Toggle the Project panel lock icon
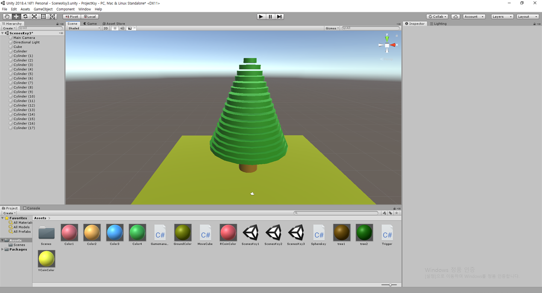 tap(395, 209)
